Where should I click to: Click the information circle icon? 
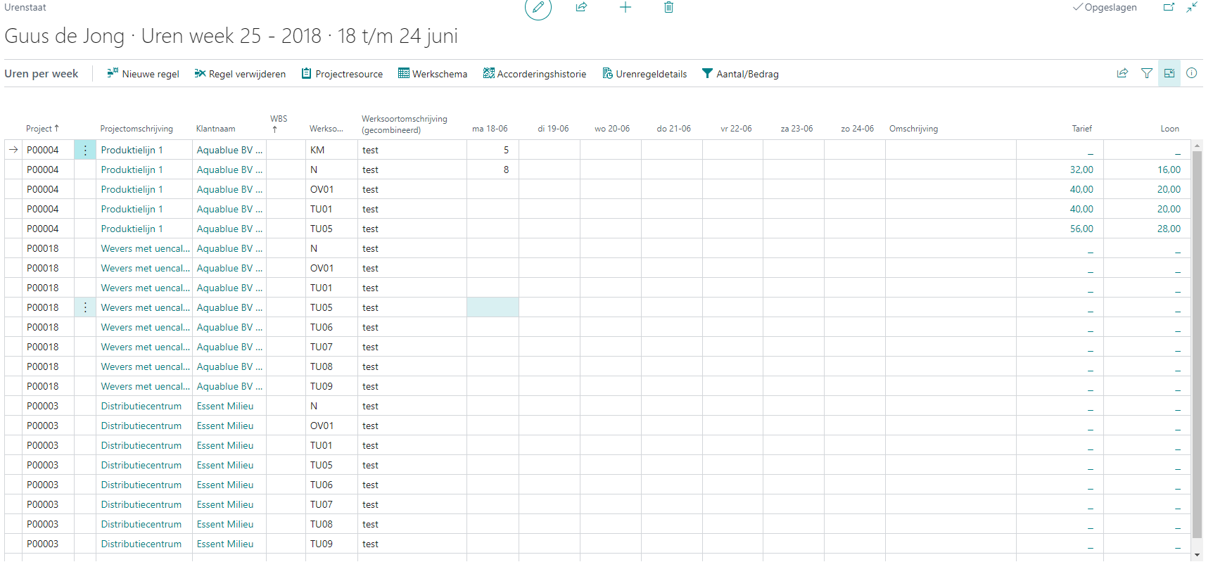1191,73
